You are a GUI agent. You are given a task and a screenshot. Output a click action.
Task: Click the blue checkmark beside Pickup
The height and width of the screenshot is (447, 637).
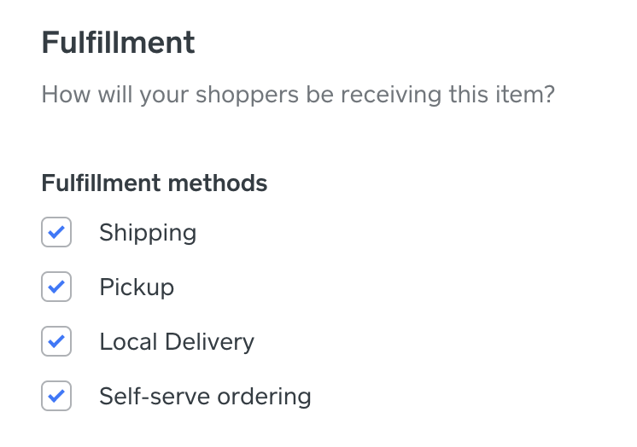(x=56, y=287)
